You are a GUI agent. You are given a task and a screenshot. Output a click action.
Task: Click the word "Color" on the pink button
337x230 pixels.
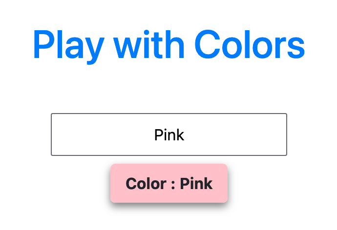click(x=145, y=184)
